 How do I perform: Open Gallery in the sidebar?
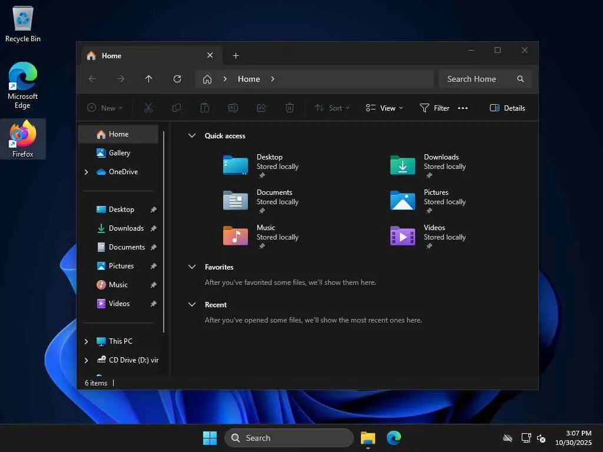click(x=119, y=153)
